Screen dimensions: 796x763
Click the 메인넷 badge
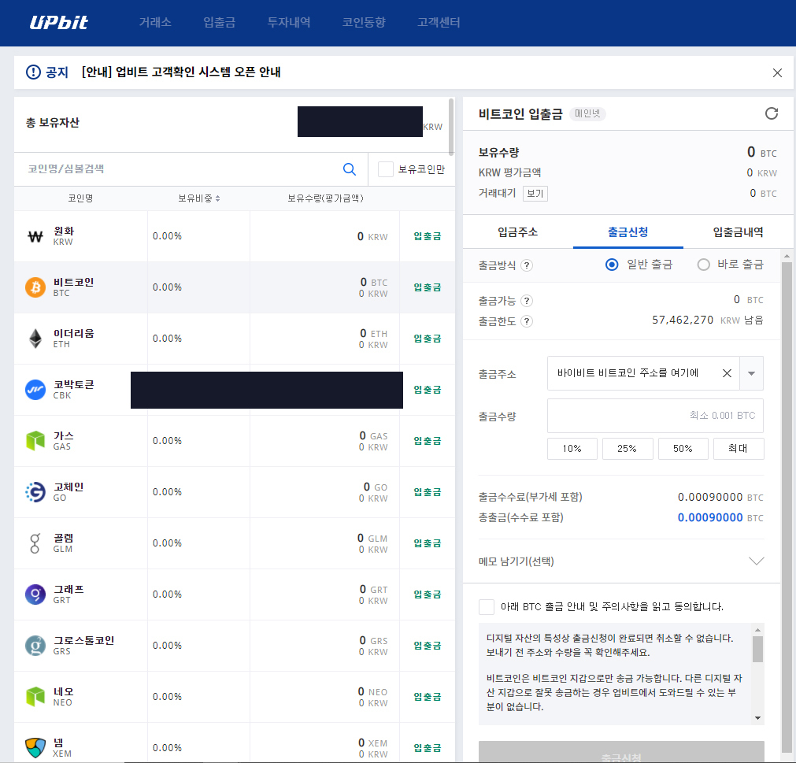(x=587, y=113)
